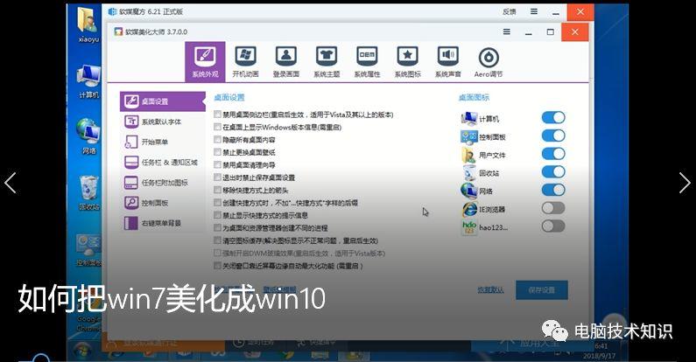
Task: Select 右键菜单背景 in the sidebar
Action: pyautogui.click(x=163, y=223)
